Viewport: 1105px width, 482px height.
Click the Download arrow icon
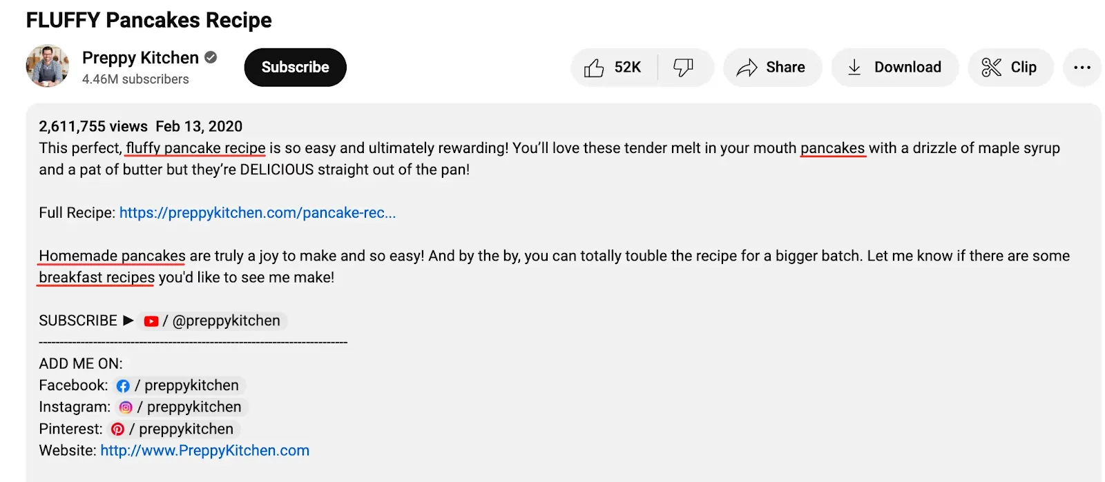(854, 68)
